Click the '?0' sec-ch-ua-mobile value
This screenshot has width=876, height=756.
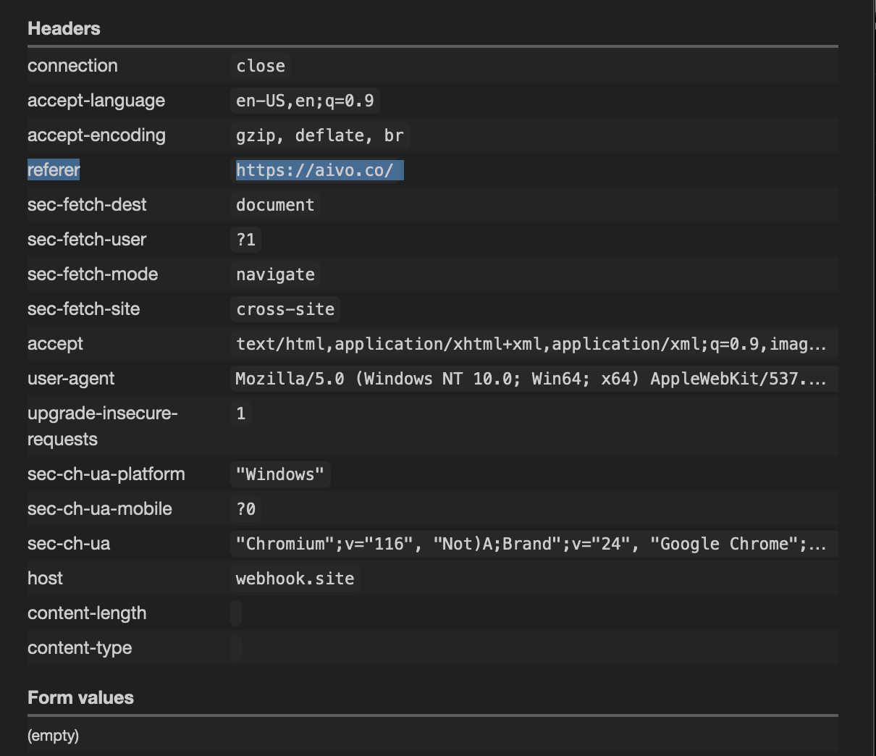click(x=246, y=509)
